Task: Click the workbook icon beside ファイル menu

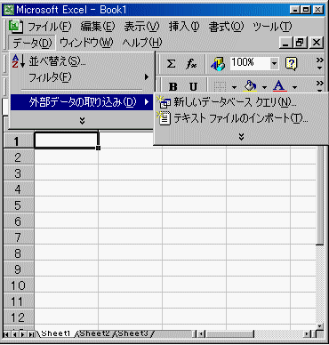Action: [x=16, y=27]
